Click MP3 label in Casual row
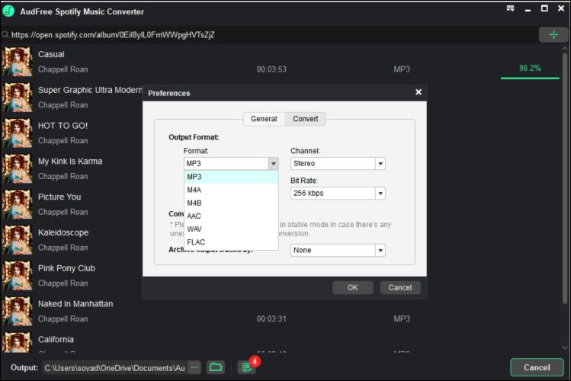 [402, 69]
